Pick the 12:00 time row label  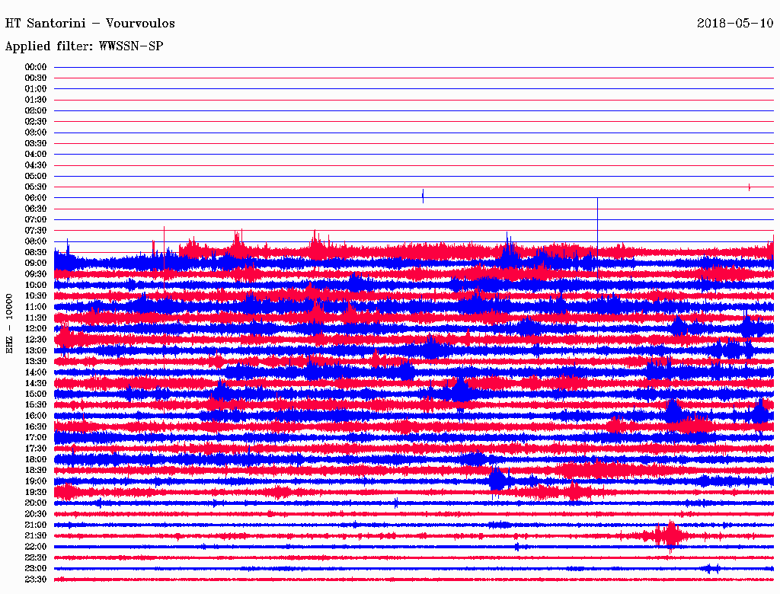[x=36, y=328]
